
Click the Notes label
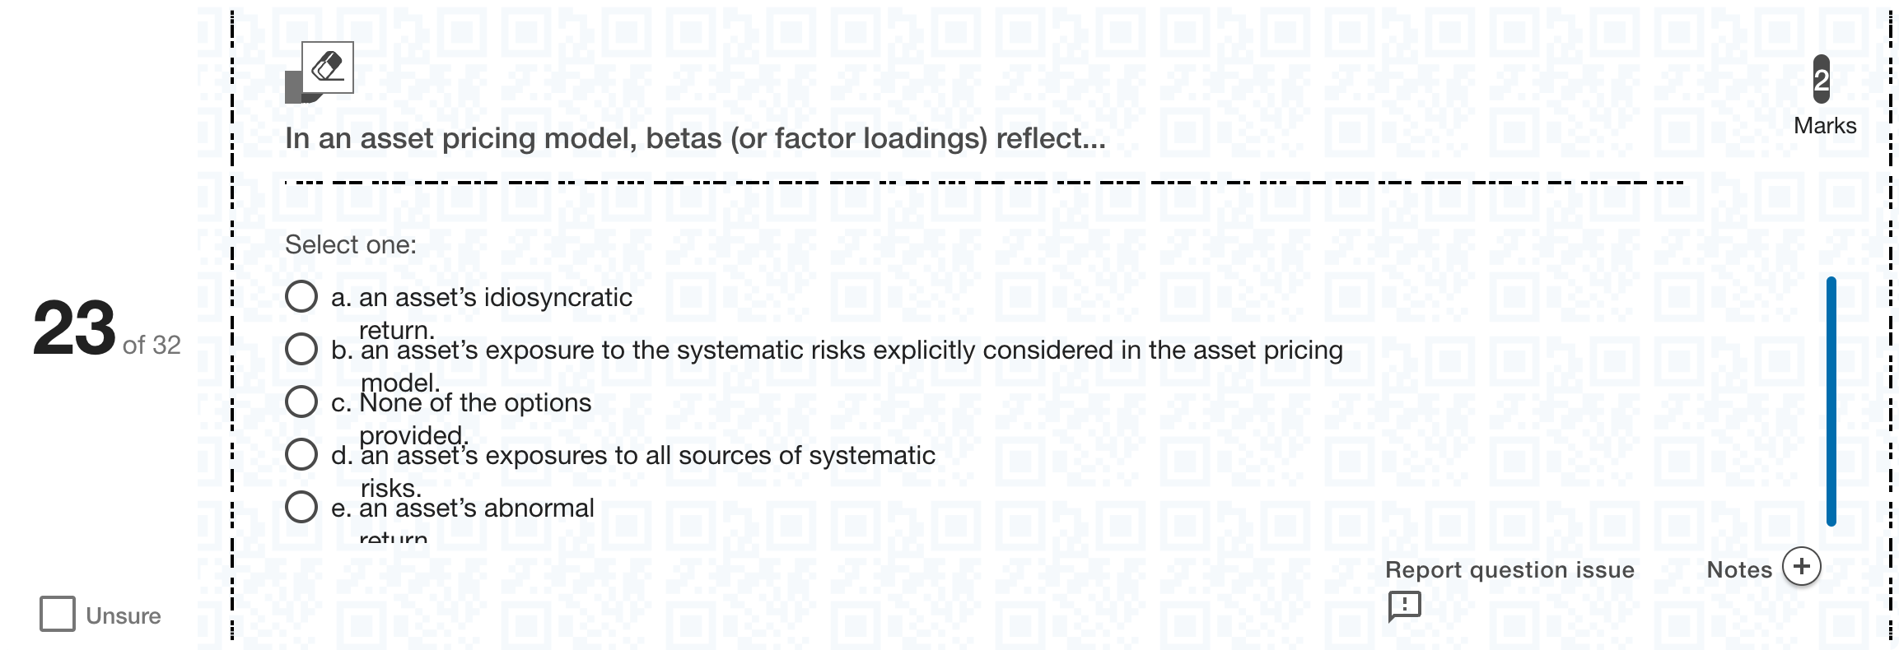click(1739, 569)
